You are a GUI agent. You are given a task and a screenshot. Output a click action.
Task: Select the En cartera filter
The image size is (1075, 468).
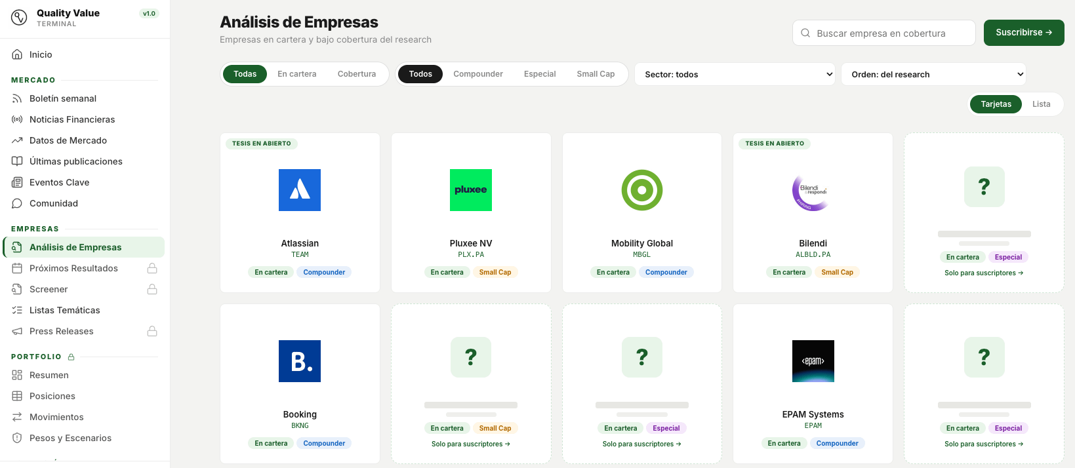pos(297,74)
